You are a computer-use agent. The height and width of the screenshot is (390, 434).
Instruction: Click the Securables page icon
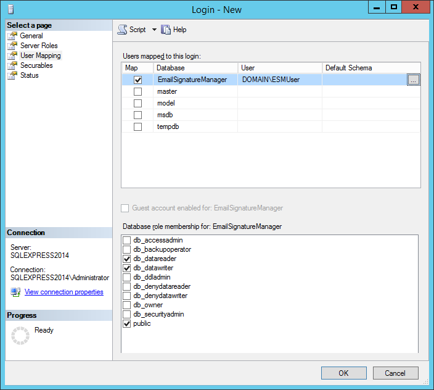pyautogui.click(x=12, y=65)
